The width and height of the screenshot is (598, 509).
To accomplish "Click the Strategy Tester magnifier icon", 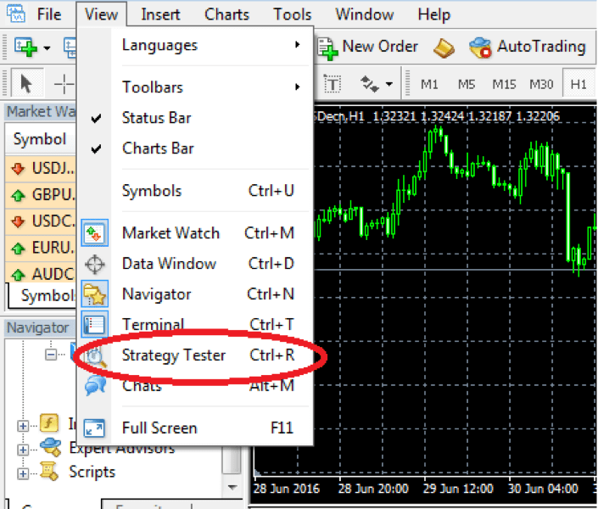I will coord(95,356).
